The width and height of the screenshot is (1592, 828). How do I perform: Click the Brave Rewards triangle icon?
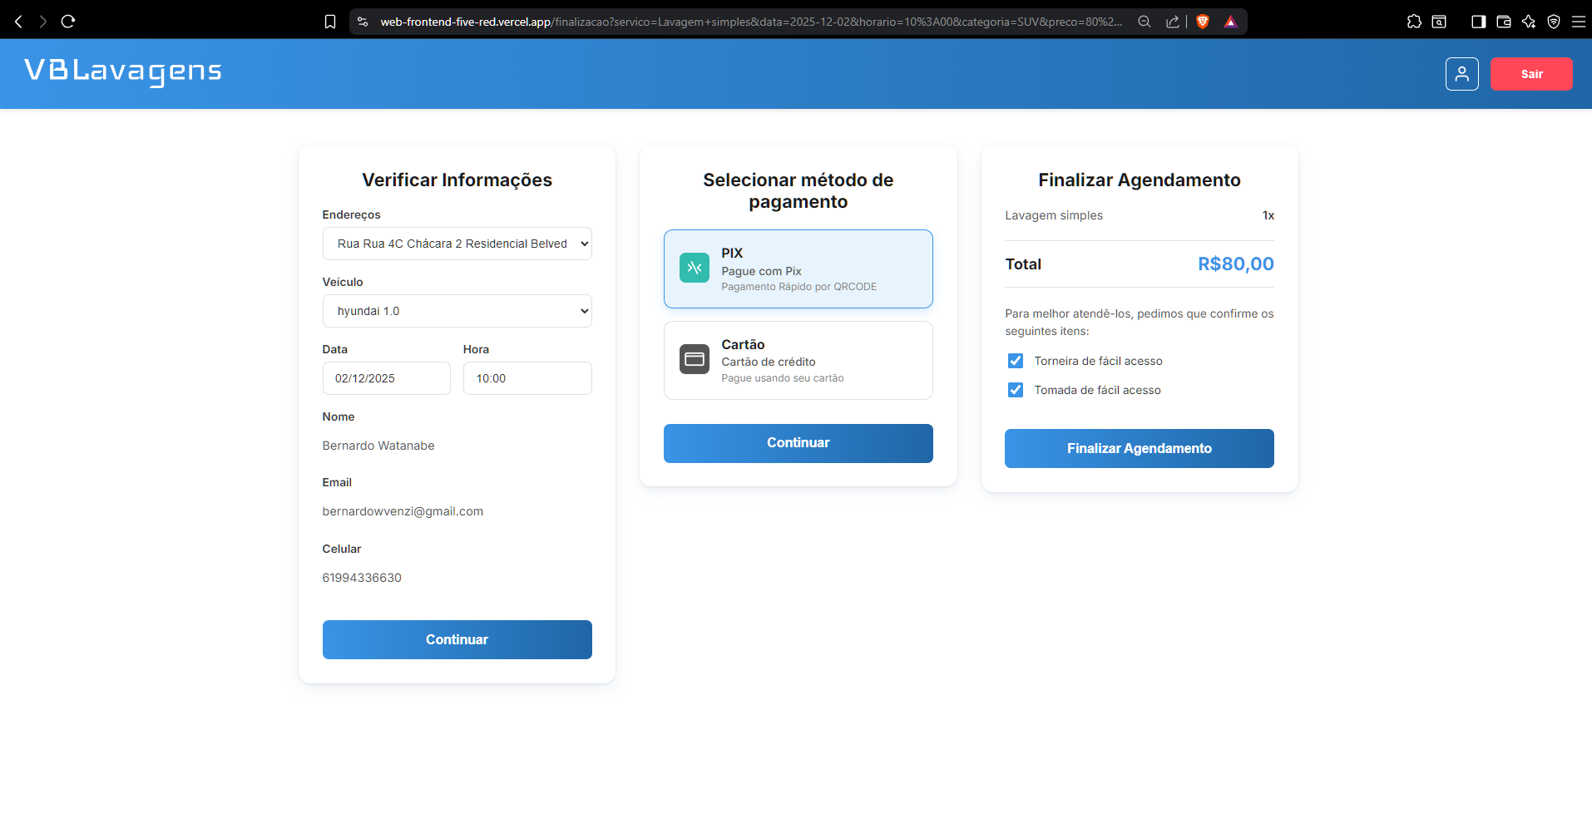point(1232,21)
